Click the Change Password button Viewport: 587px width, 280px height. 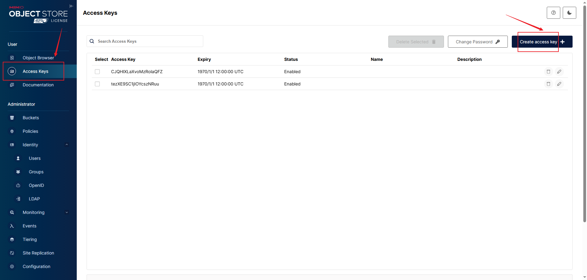click(x=478, y=42)
